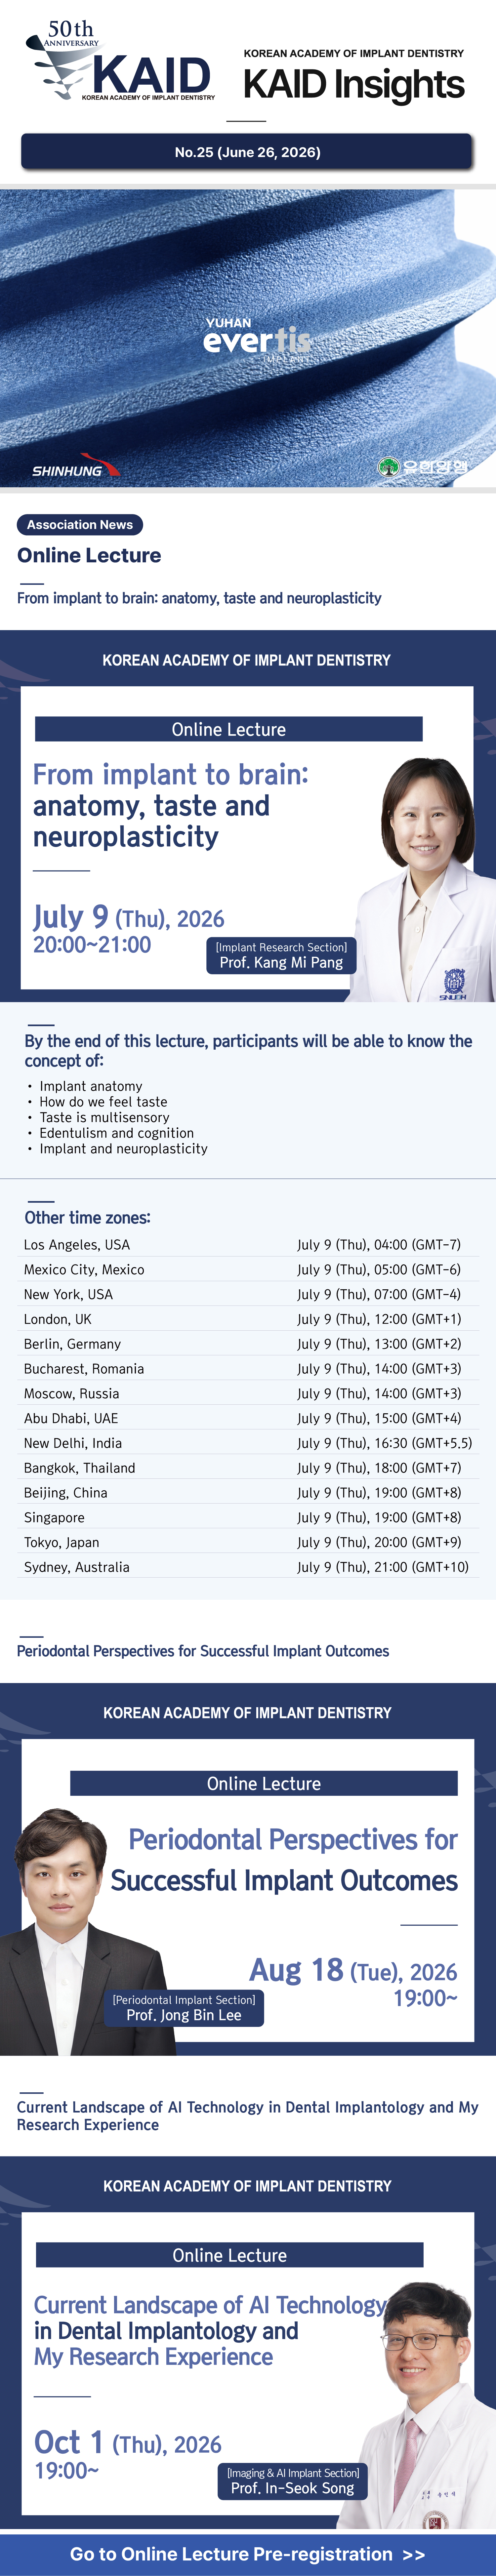Open Periodontal Perspectives lecture title link
Image resolution: width=496 pixels, height=2576 pixels.
203,1651
